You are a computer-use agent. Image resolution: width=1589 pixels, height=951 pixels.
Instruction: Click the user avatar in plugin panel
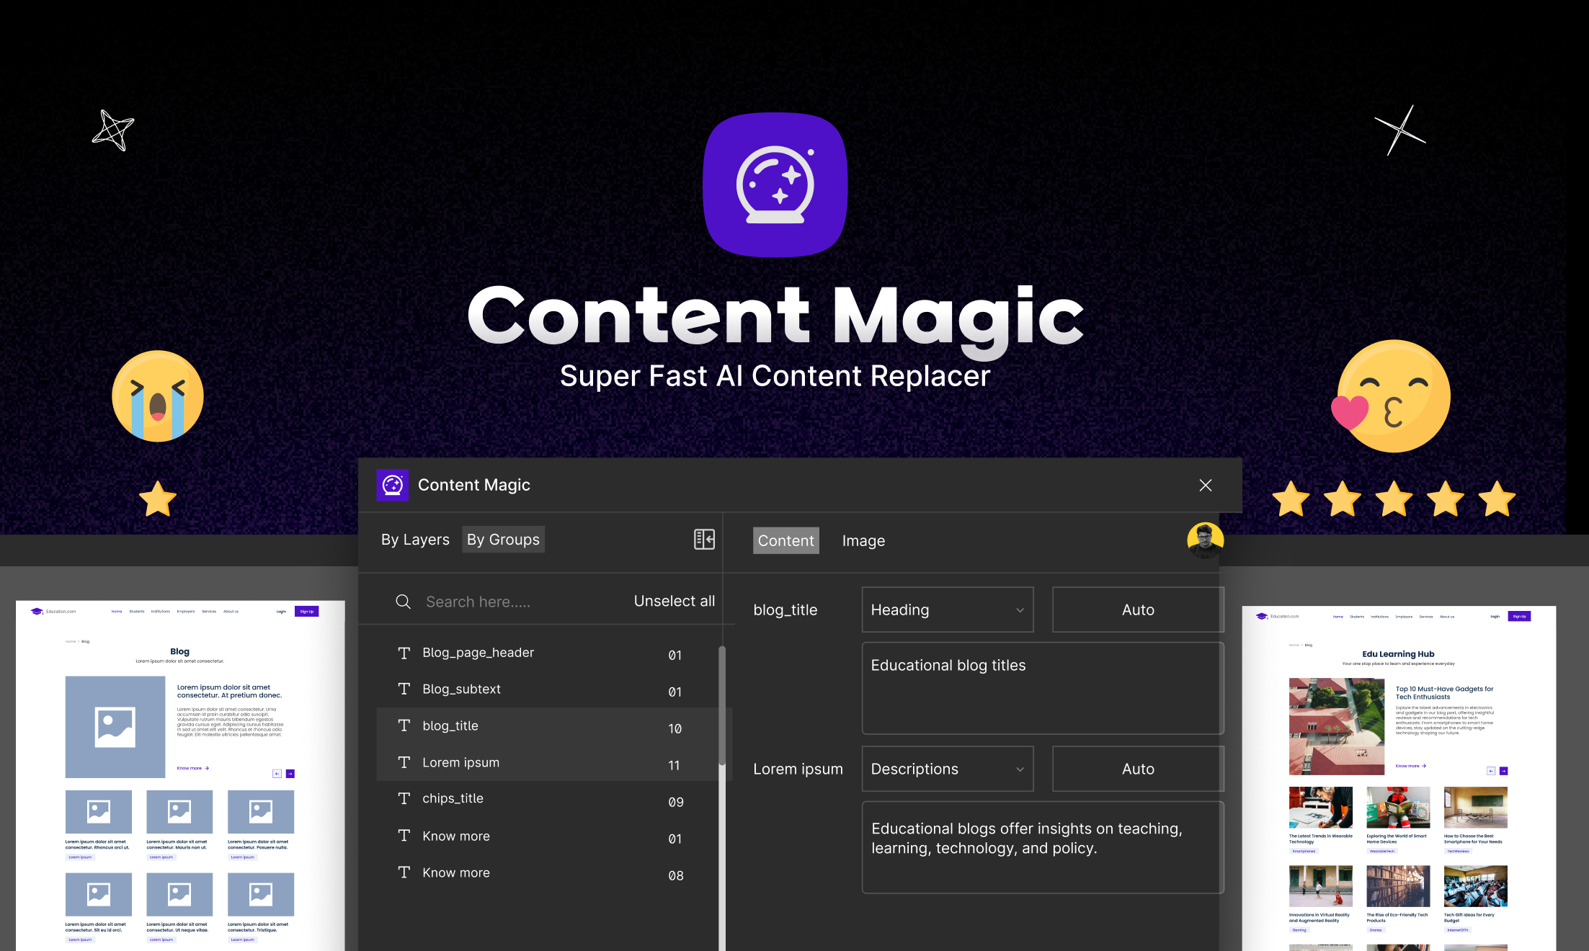pyautogui.click(x=1205, y=540)
